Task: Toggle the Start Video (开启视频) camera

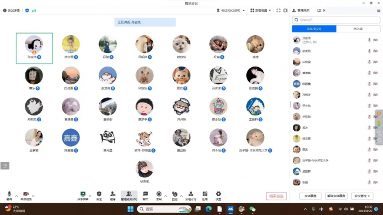Action: click(x=26, y=196)
